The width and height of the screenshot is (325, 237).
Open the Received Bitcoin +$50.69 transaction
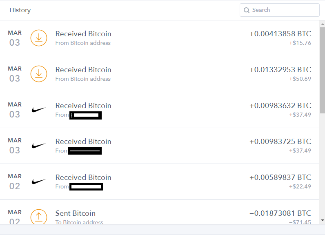160,74
